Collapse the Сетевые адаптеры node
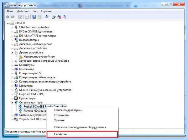The height and width of the screenshot is (140, 188). (12, 103)
